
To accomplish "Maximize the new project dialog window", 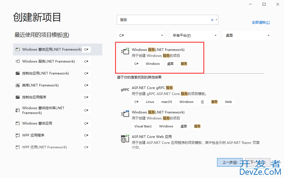I will coord(264,4).
